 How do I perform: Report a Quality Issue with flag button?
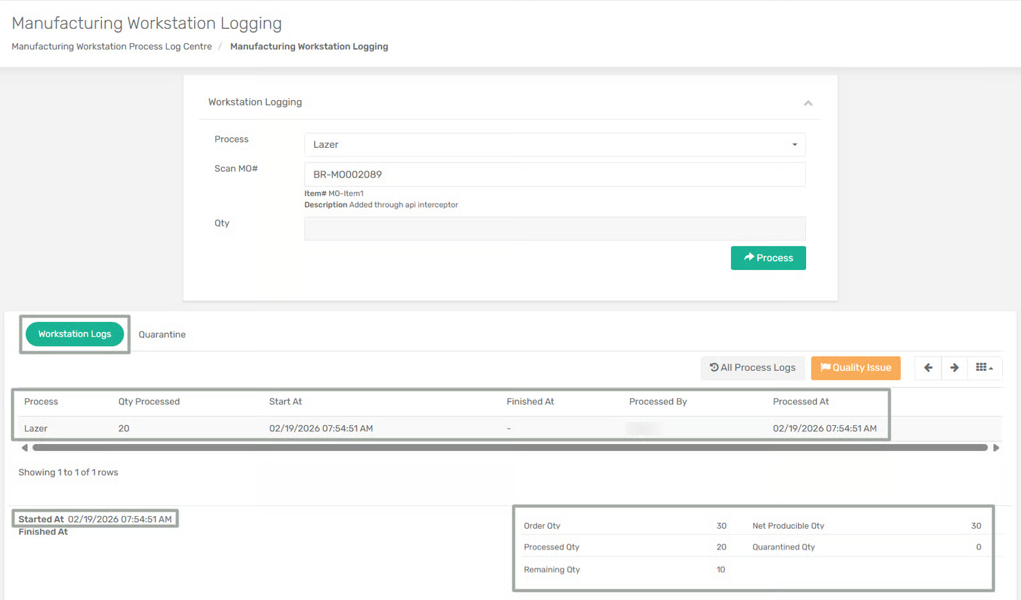(x=855, y=368)
